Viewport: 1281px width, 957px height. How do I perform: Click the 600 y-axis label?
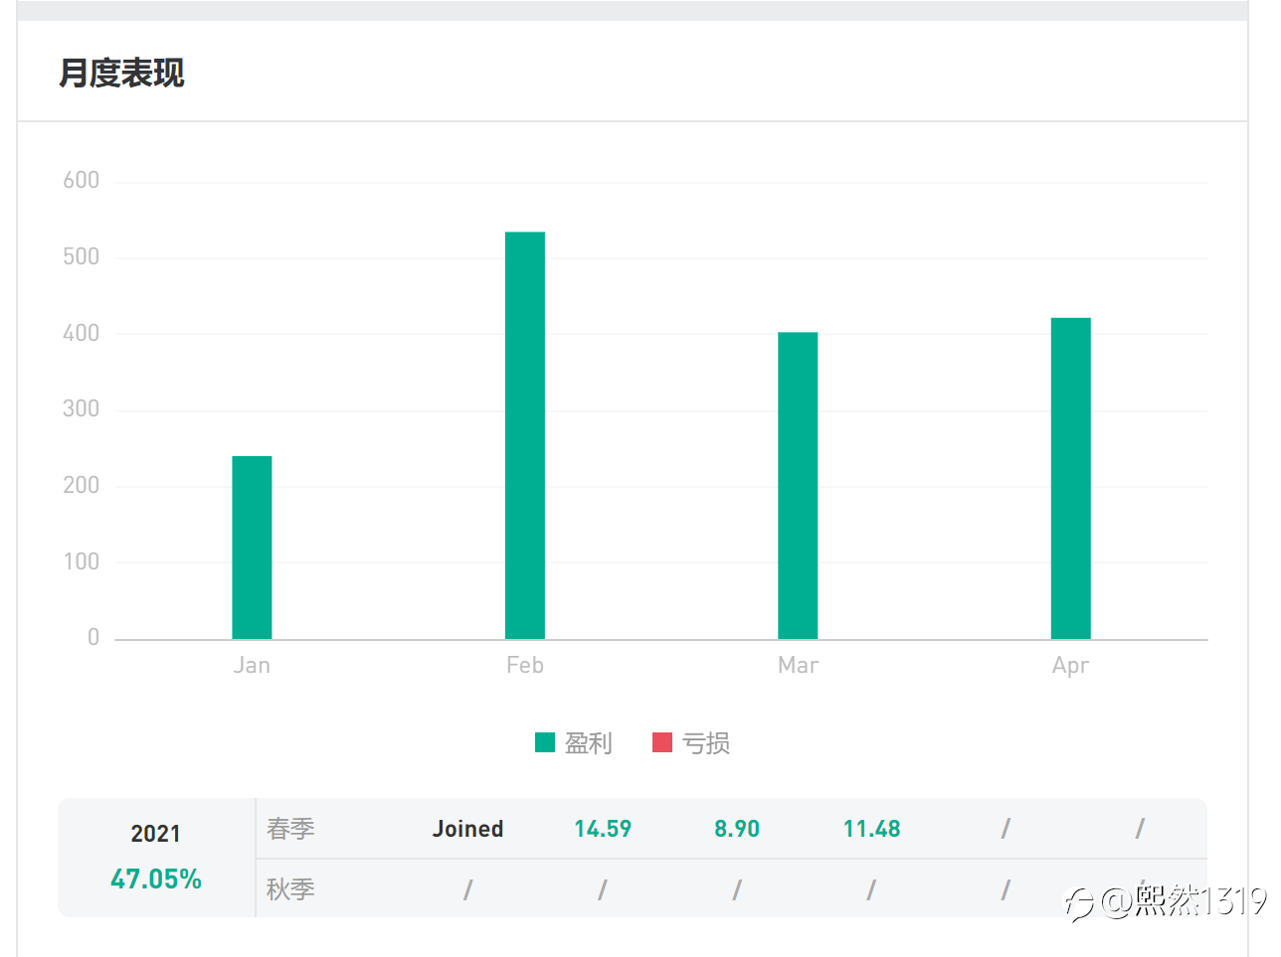pyautogui.click(x=82, y=180)
